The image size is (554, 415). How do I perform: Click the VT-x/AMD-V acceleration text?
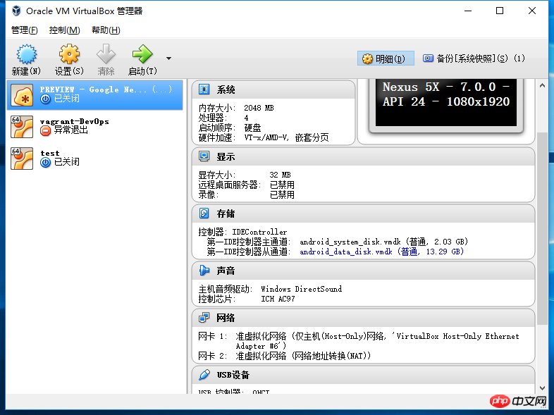[x=287, y=137]
